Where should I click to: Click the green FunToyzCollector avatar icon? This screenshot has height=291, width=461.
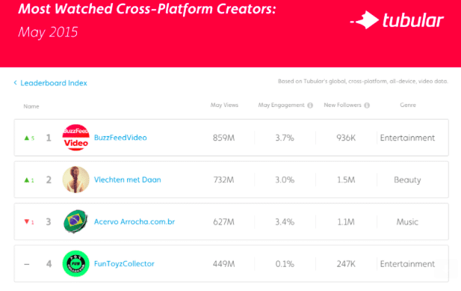[76, 263]
